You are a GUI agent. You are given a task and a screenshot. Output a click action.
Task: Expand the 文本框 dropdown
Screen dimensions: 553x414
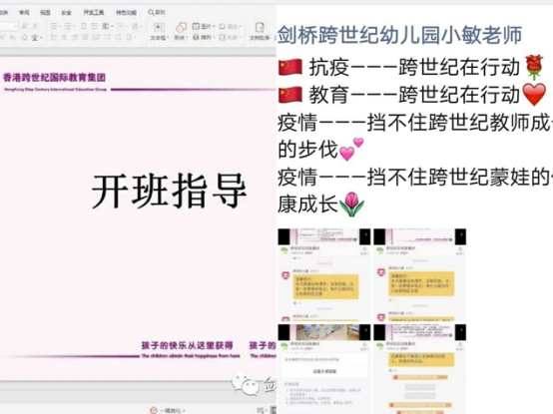pos(168,38)
